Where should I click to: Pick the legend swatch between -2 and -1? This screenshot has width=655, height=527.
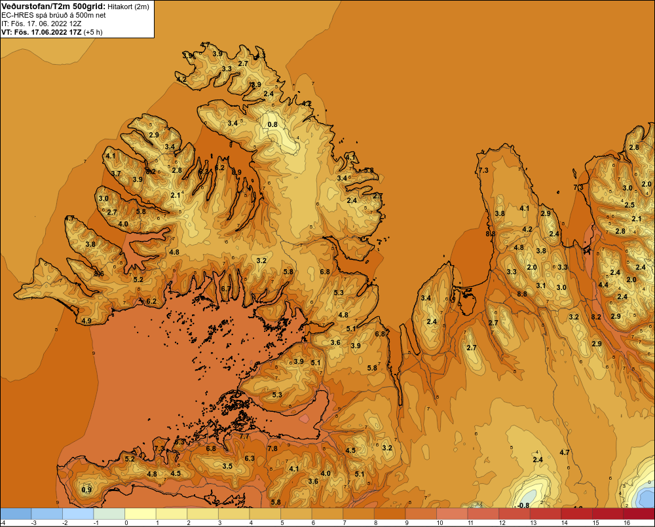click(x=78, y=514)
